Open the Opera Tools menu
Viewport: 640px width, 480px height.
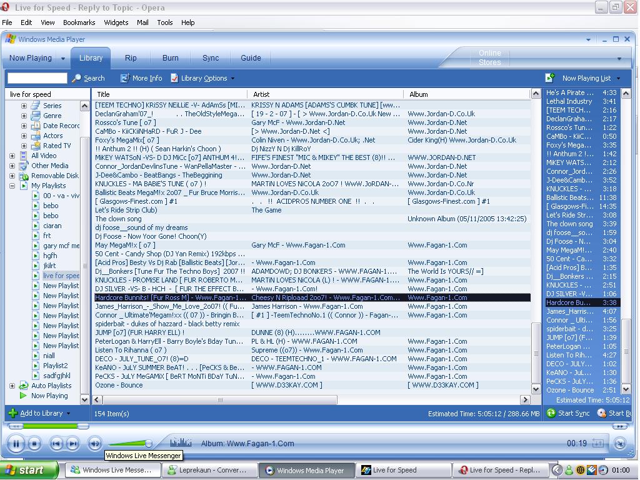[x=164, y=22]
